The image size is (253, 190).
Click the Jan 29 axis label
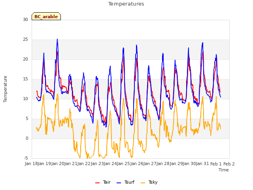176,164
